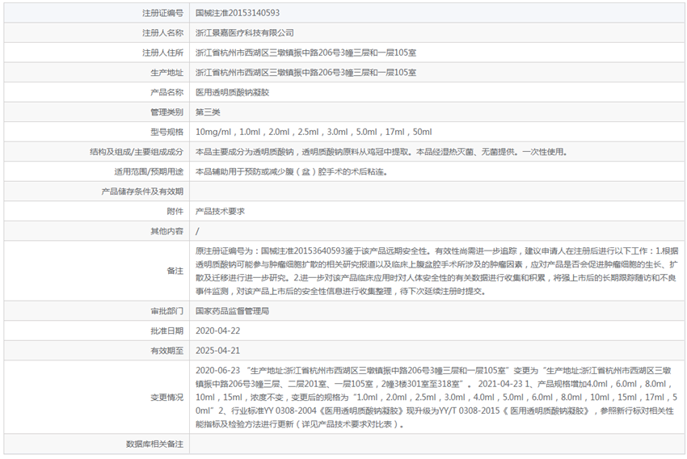Click the empty 产品储存条件及有效期 value cell
This screenshot has height=459, width=687.
[x=436, y=192]
